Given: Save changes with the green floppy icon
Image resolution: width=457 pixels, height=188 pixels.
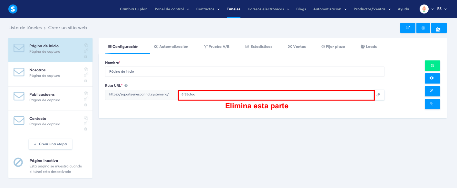Looking at the screenshot, I should coord(432,65).
